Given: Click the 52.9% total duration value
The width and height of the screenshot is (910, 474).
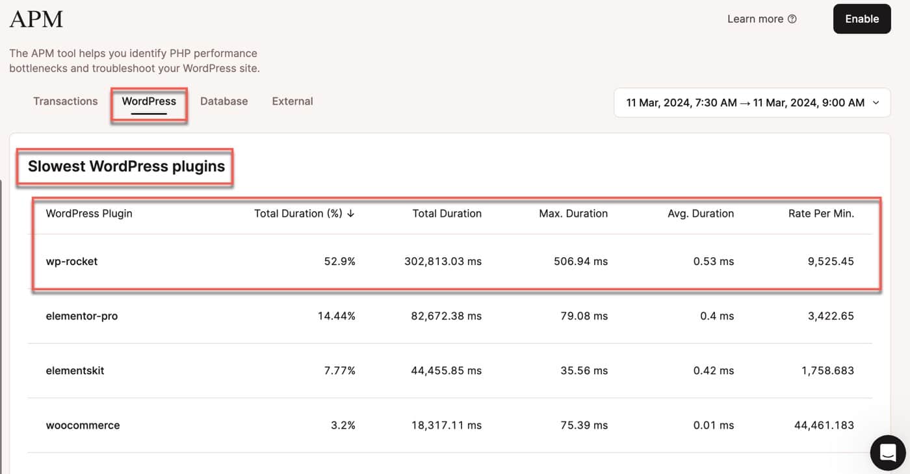Looking at the screenshot, I should (340, 262).
